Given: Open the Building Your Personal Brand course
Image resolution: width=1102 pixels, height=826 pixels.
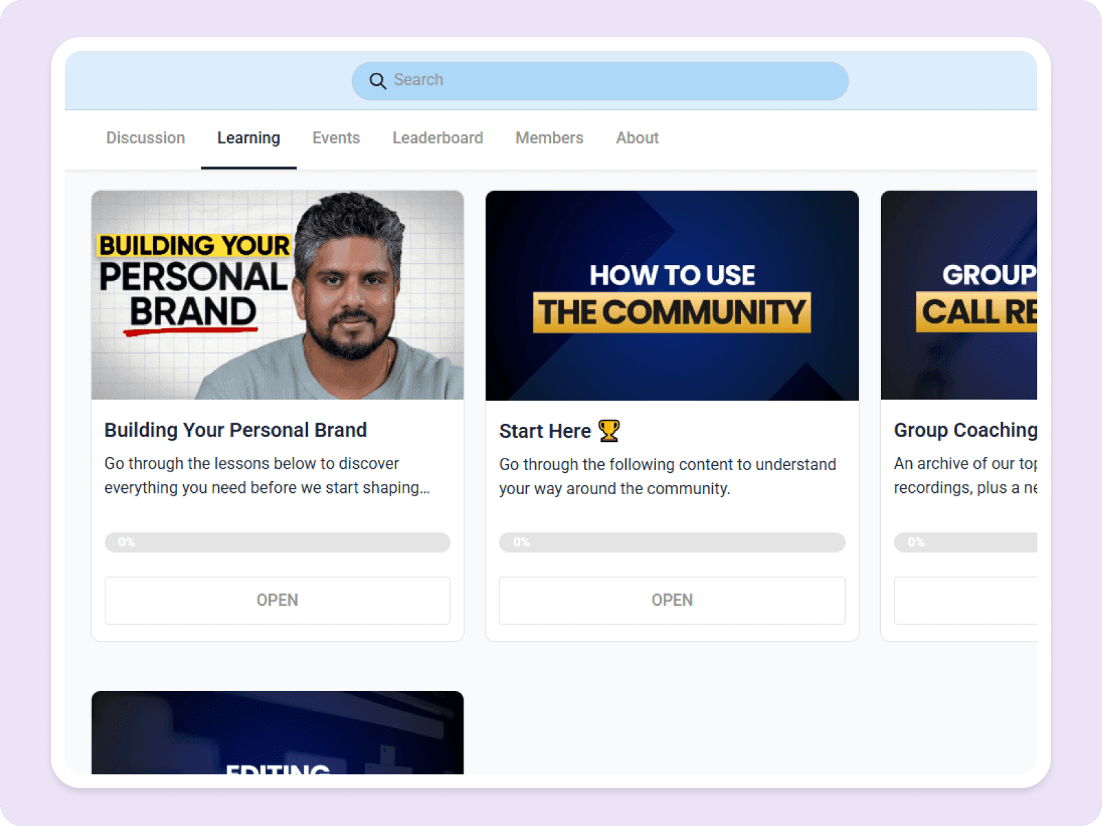Looking at the screenshot, I should point(278,600).
